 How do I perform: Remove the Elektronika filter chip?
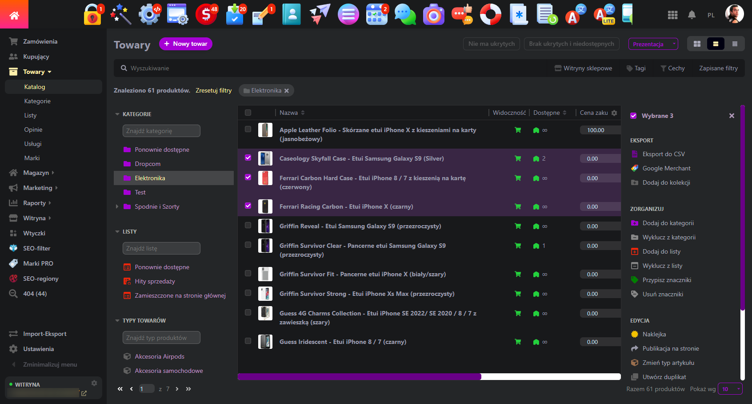[287, 91]
